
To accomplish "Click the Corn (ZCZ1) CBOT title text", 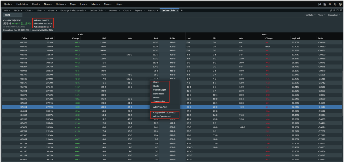I will pyautogui.click(x=12, y=20).
